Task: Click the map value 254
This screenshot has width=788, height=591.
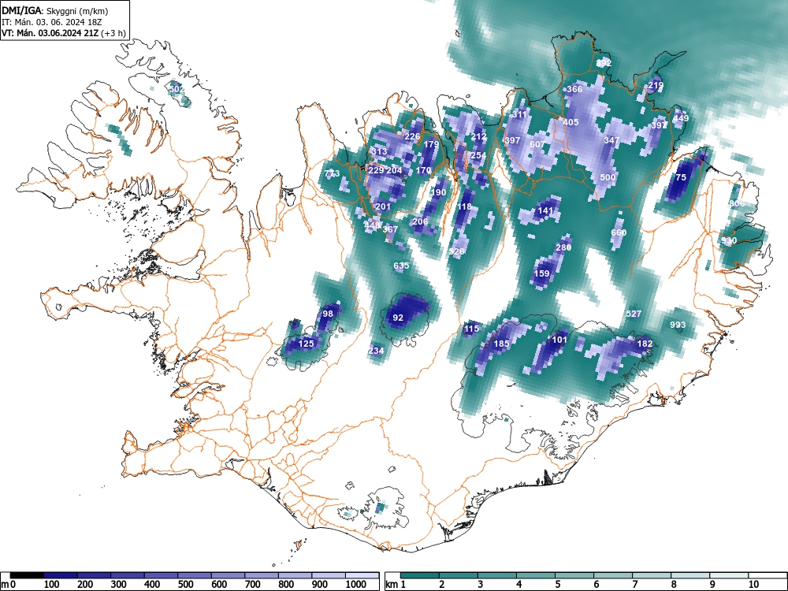Action: (478, 155)
